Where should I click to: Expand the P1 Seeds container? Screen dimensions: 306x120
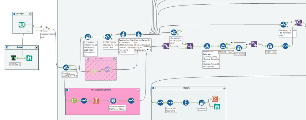pyautogui.click(x=115, y=59)
